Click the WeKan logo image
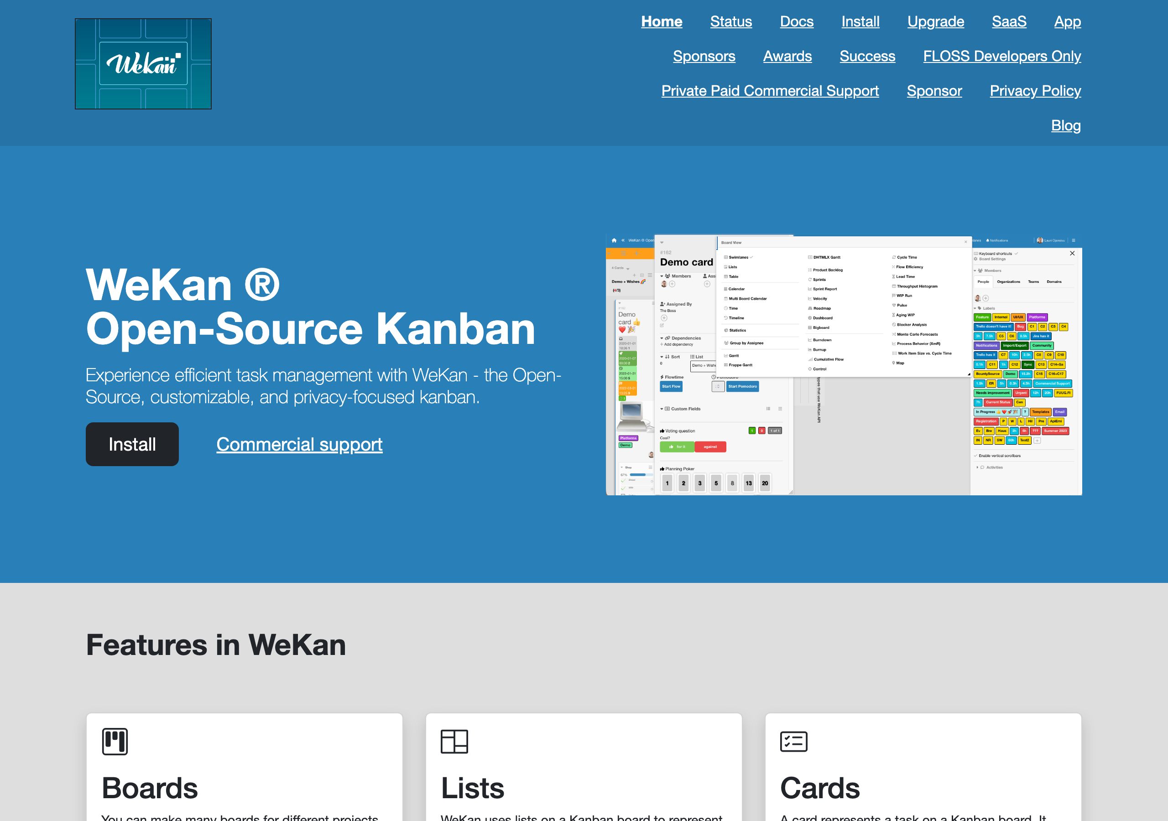 [143, 64]
